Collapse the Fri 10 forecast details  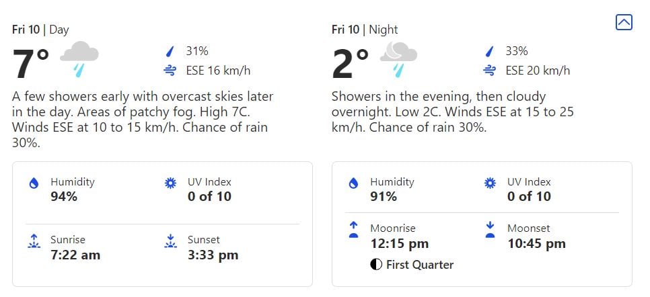click(x=624, y=22)
